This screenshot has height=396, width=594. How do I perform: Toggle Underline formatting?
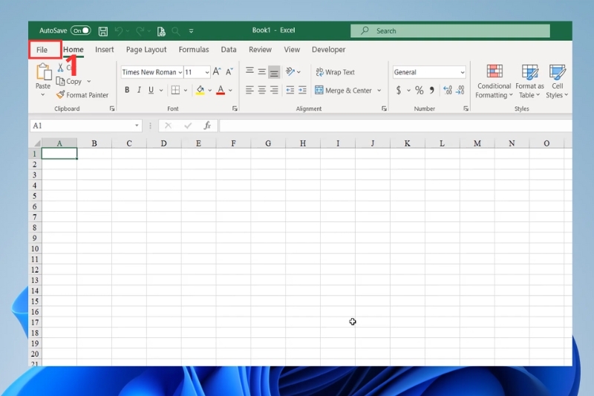click(x=151, y=90)
